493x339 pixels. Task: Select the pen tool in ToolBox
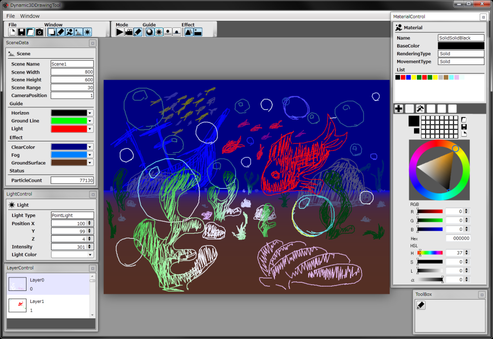pyautogui.click(x=421, y=305)
